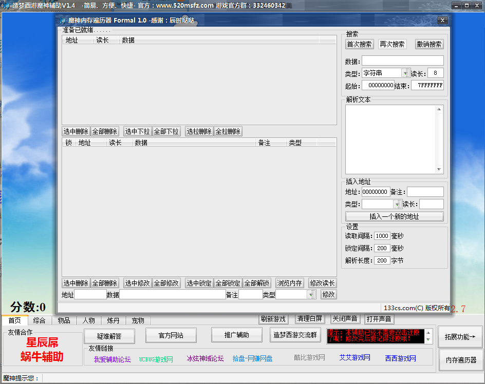Click 插入一个新的地址 button
Image resolution: width=485 pixels, height=384 pixels.
coord(394,216)
